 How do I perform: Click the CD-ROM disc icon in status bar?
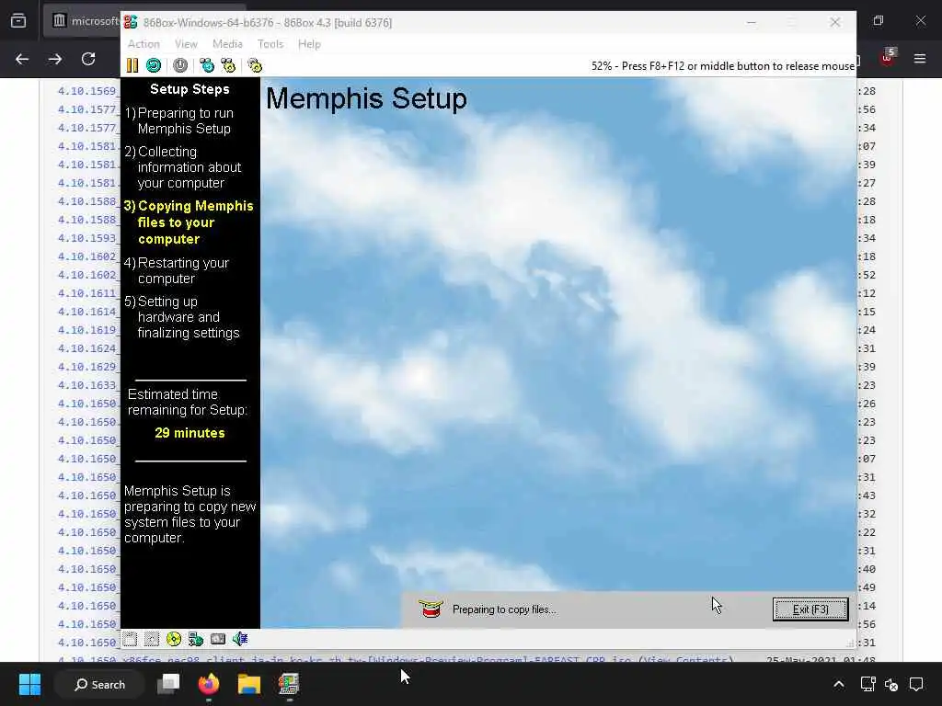174,640
